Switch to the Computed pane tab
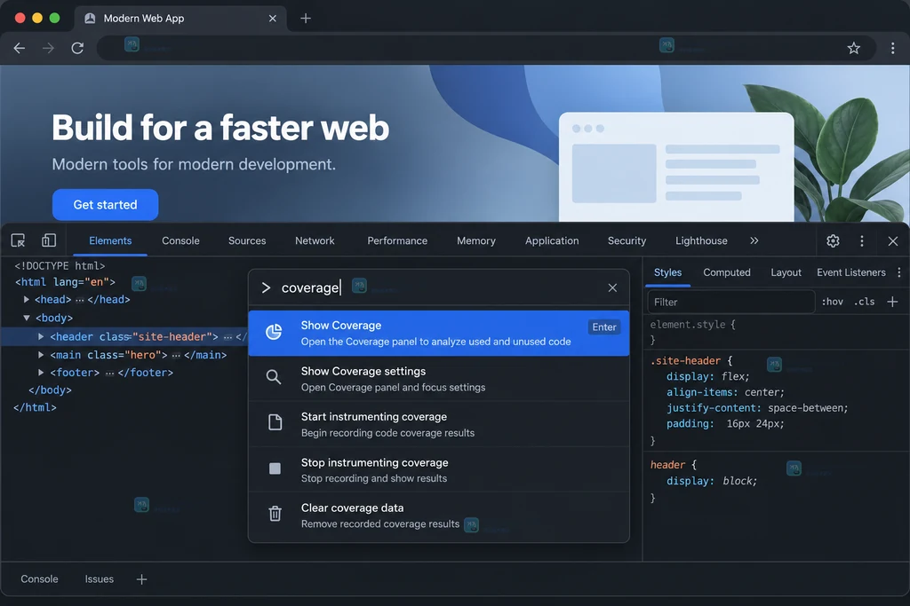The image size is (910, 606). 727,272
